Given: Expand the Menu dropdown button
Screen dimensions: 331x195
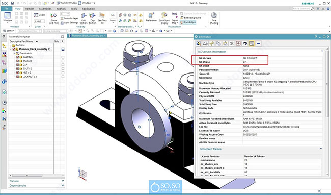Looking at the screenshot, I should 9,31.
